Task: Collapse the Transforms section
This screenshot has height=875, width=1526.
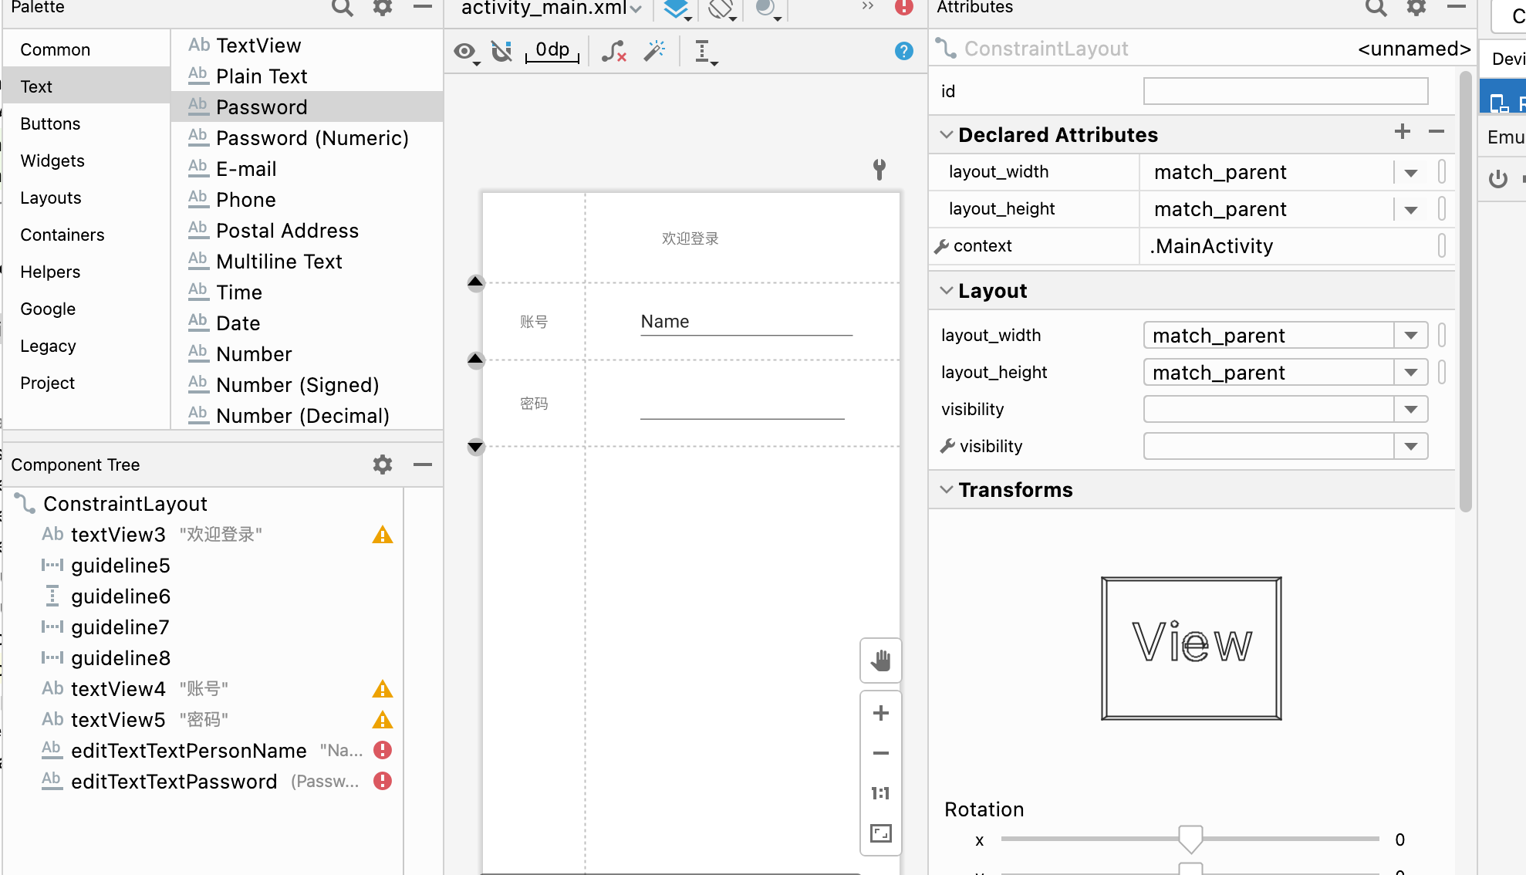Action: [946, 489]
